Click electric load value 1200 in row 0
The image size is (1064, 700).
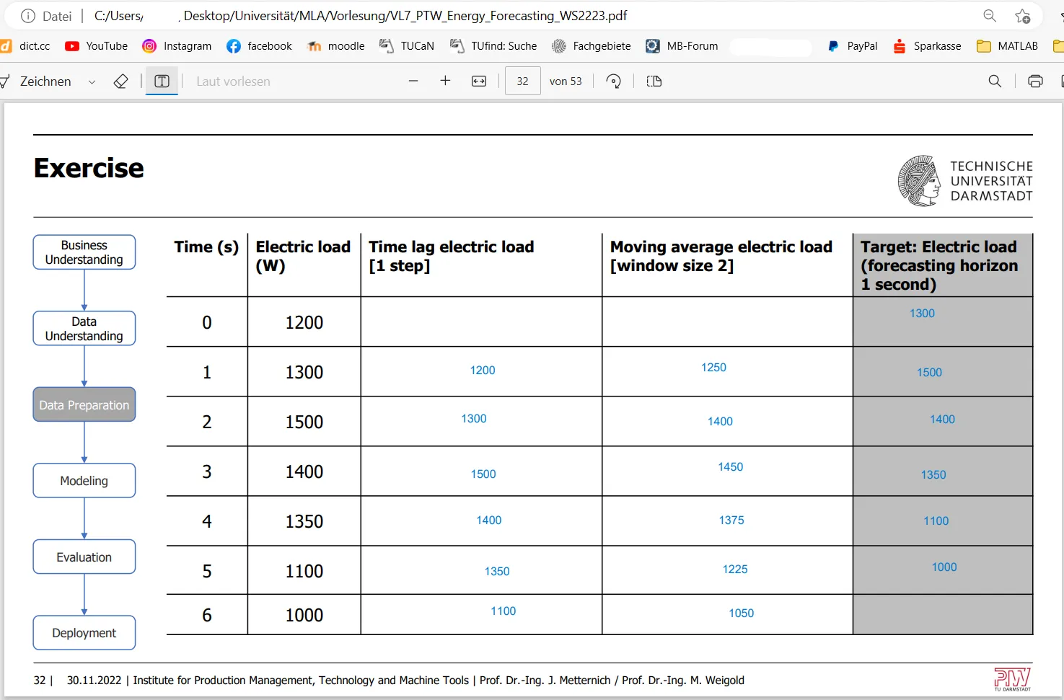[304, 322]
